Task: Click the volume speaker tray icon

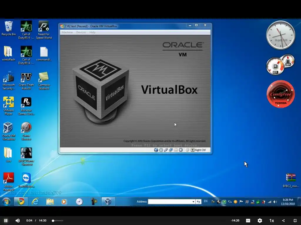Action: pos(275,202)
